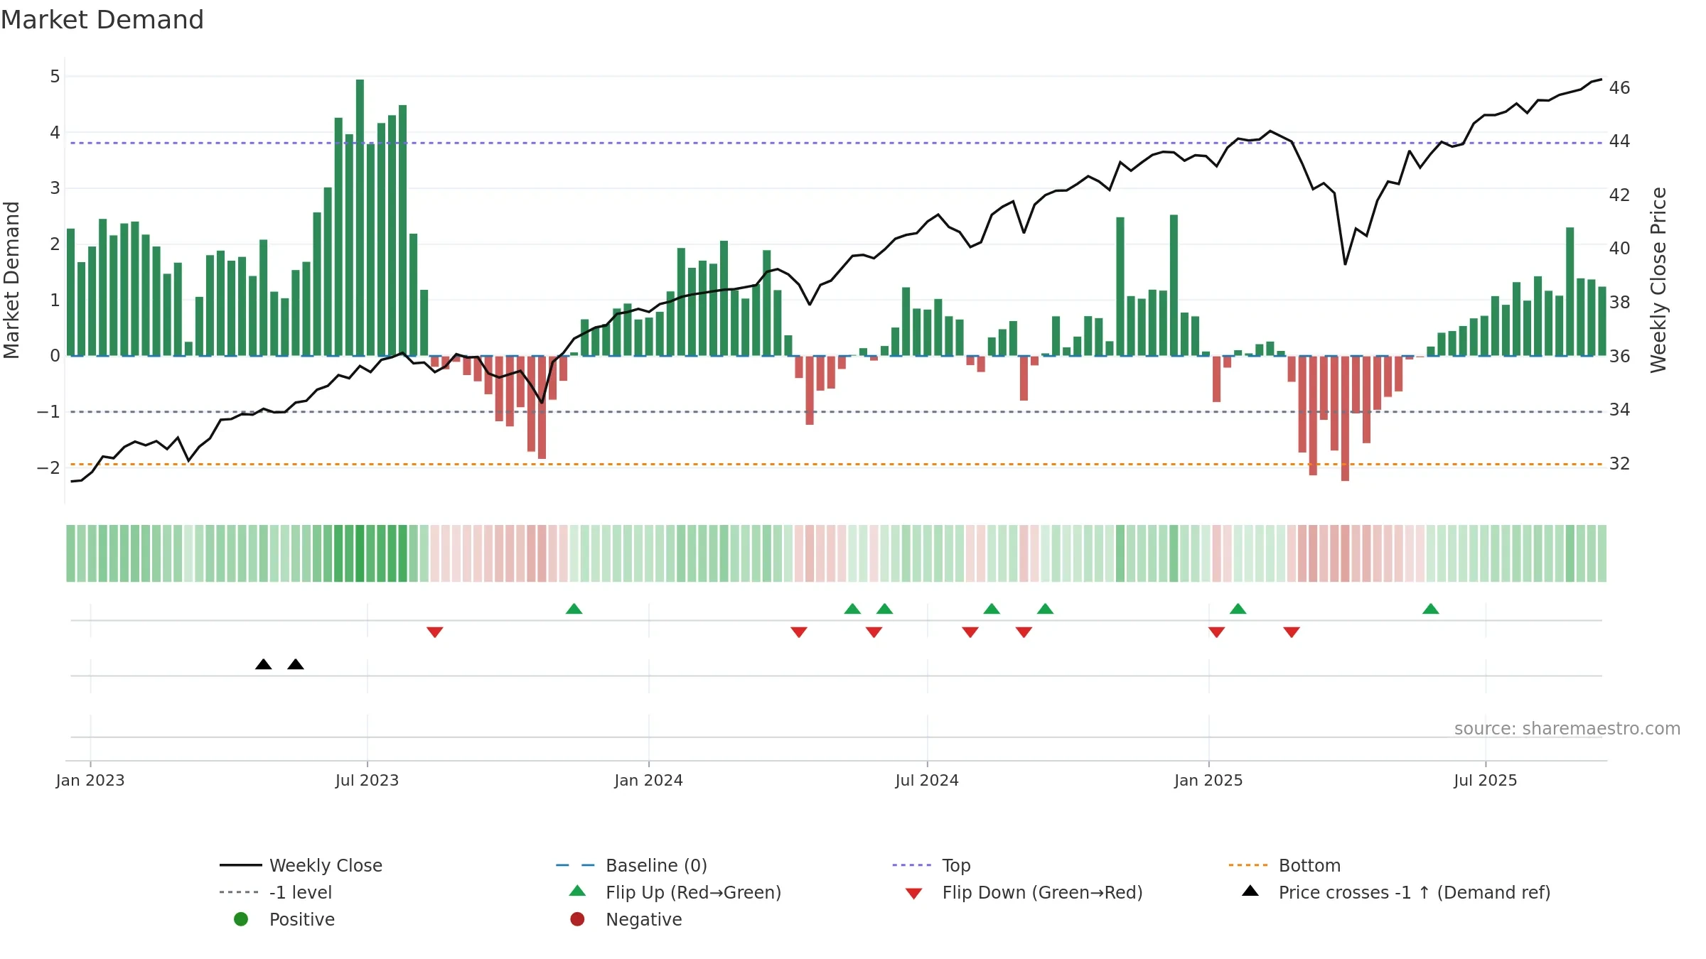The height and width of the screenshot is (959, 1706).
Task: Click Flip Down (Green→Red) legend entry
Action: coord(1024,892)
